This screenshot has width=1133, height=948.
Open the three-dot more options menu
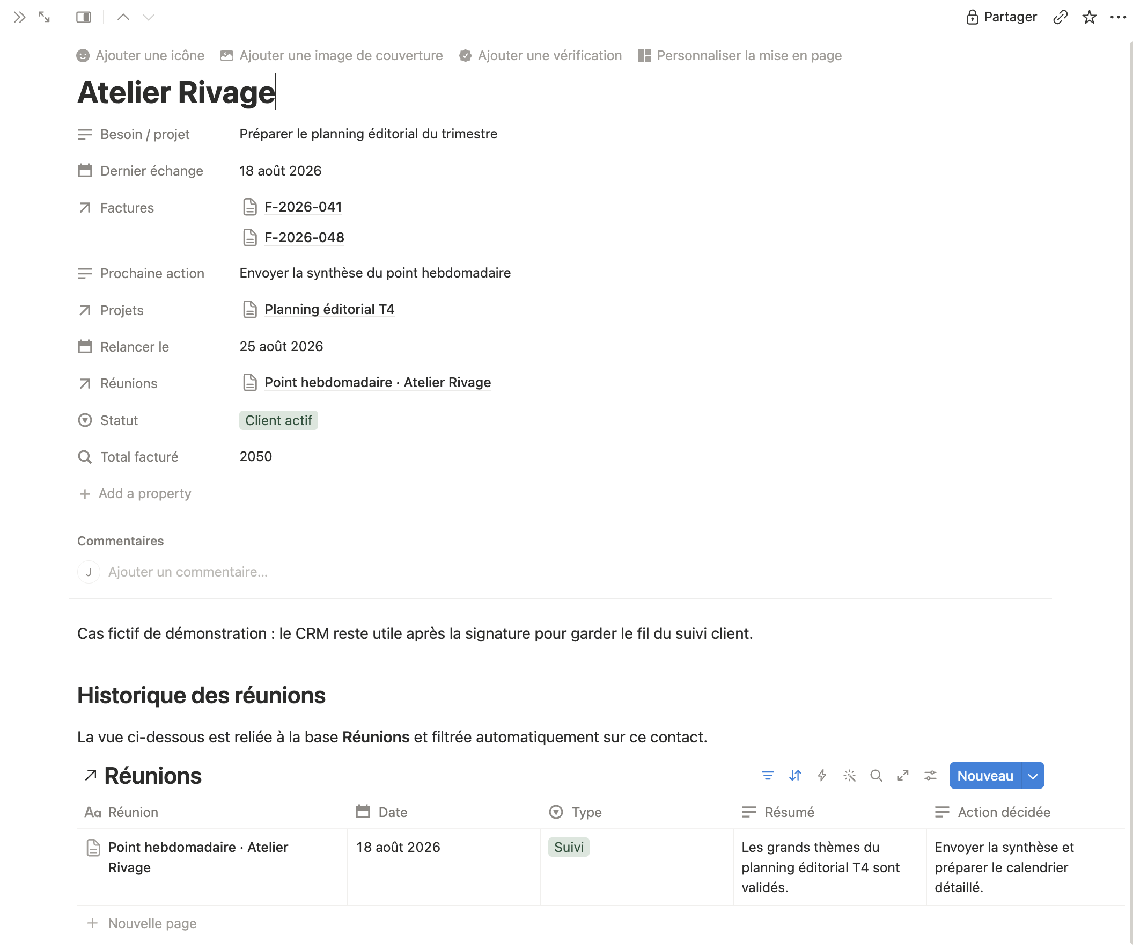click(x=1118, y=17)
